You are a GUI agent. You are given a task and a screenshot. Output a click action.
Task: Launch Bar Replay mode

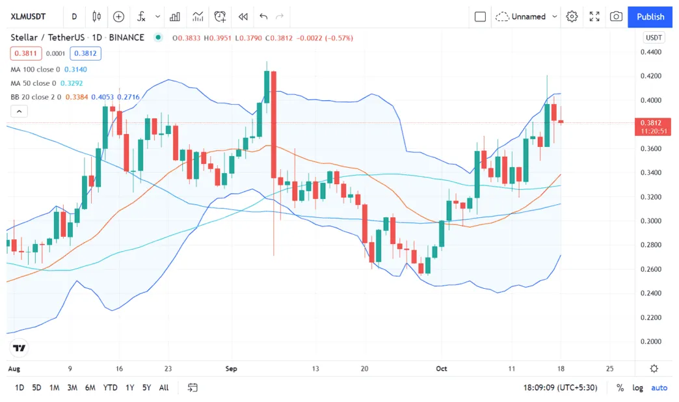243,16
